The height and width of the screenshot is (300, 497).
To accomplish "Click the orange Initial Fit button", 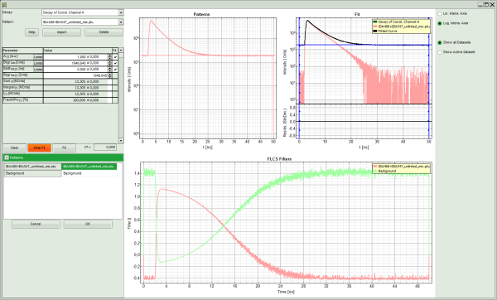I will tap(39, 148).
